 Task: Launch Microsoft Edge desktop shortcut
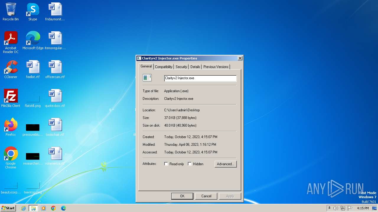(x=33, y=40)
